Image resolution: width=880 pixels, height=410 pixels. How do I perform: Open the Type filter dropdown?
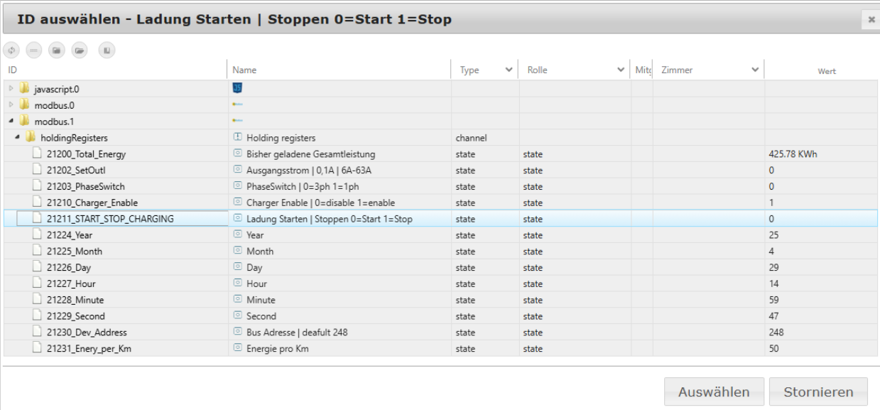pyautogui.click(x=508, y=70)
